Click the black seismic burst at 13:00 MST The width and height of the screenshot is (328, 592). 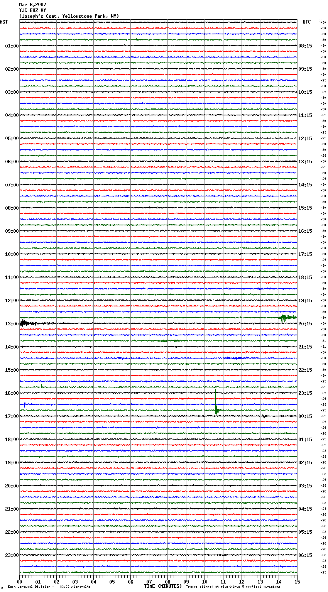(x=25, y=323)
